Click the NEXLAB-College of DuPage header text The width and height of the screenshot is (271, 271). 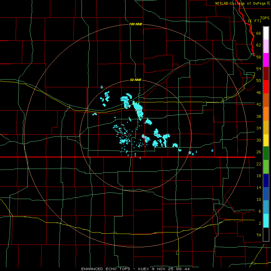coord(241,3)
